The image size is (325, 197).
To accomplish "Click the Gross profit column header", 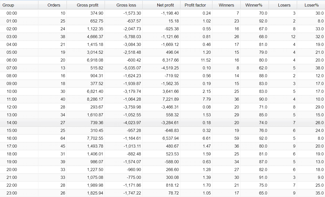I will [x=86, y=5].
